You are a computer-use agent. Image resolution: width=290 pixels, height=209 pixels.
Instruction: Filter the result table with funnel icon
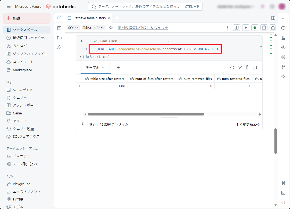tap(240, 68)
